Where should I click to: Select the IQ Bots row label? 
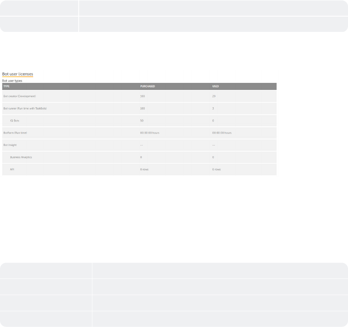(15, 121)
